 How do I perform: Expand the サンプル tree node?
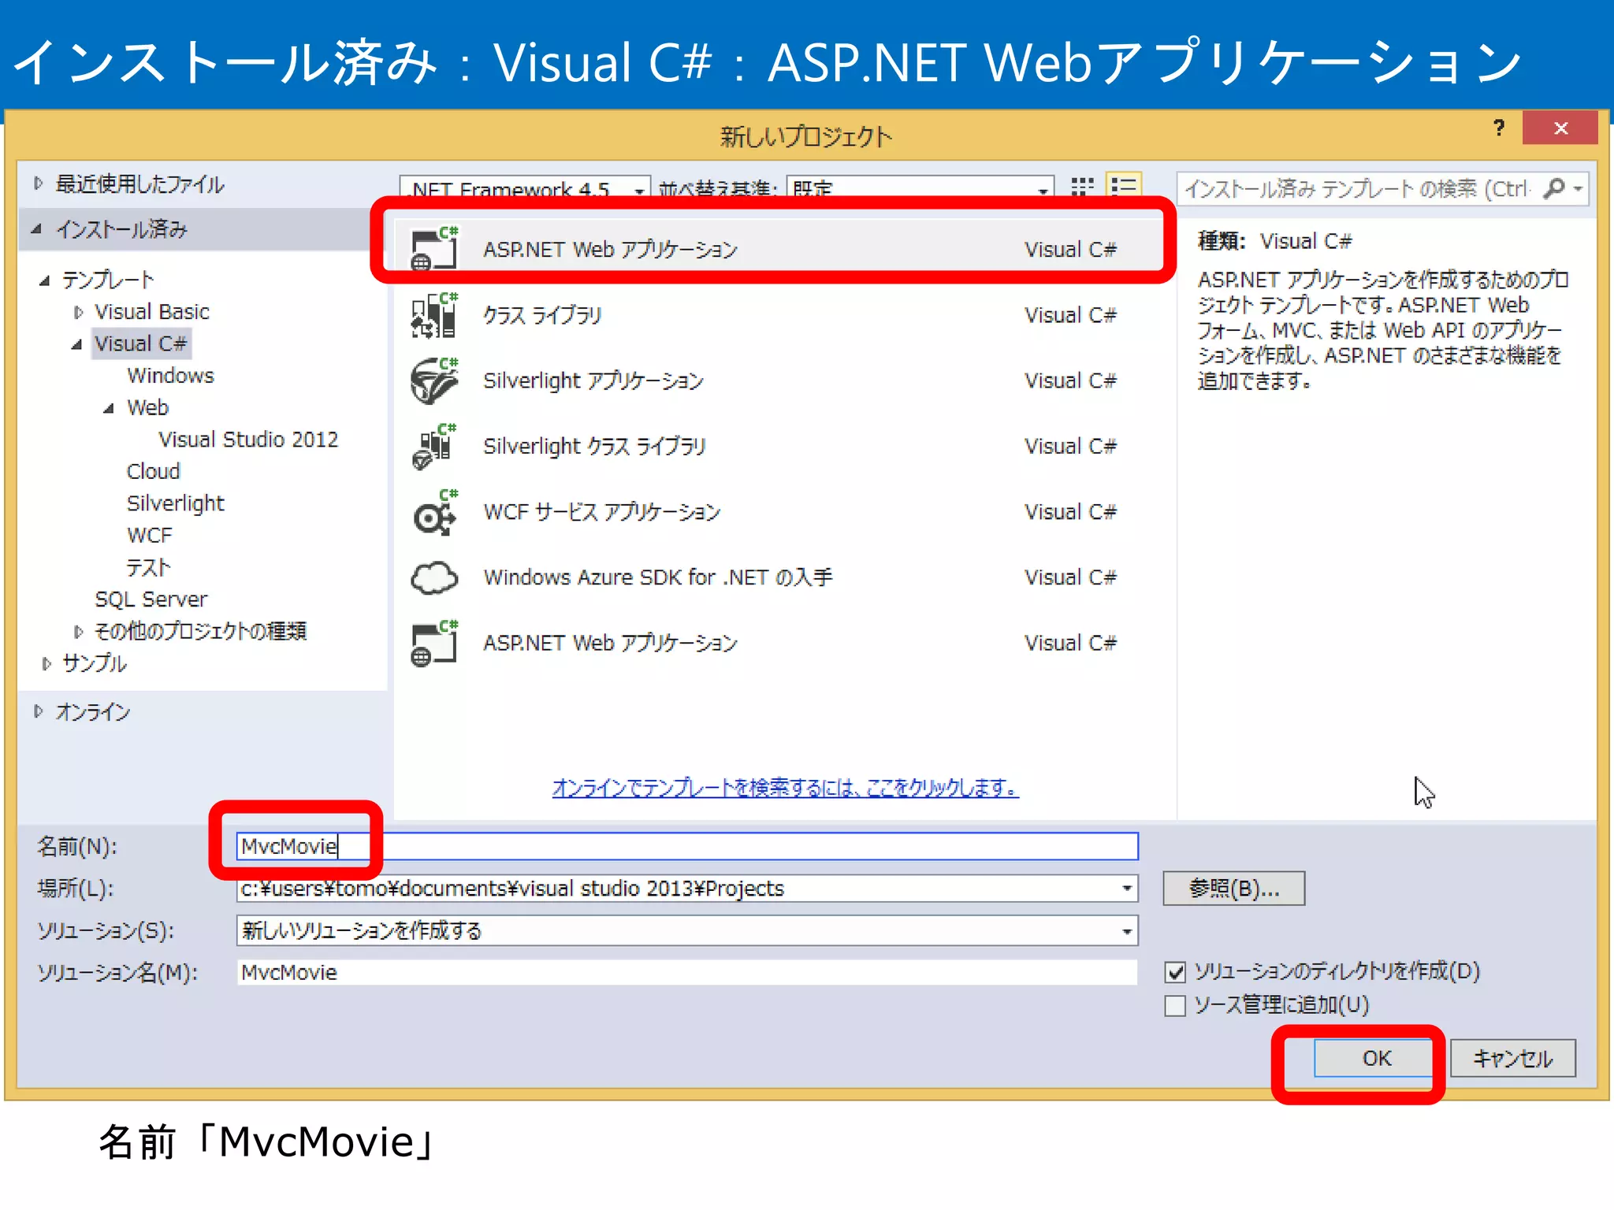46,664
